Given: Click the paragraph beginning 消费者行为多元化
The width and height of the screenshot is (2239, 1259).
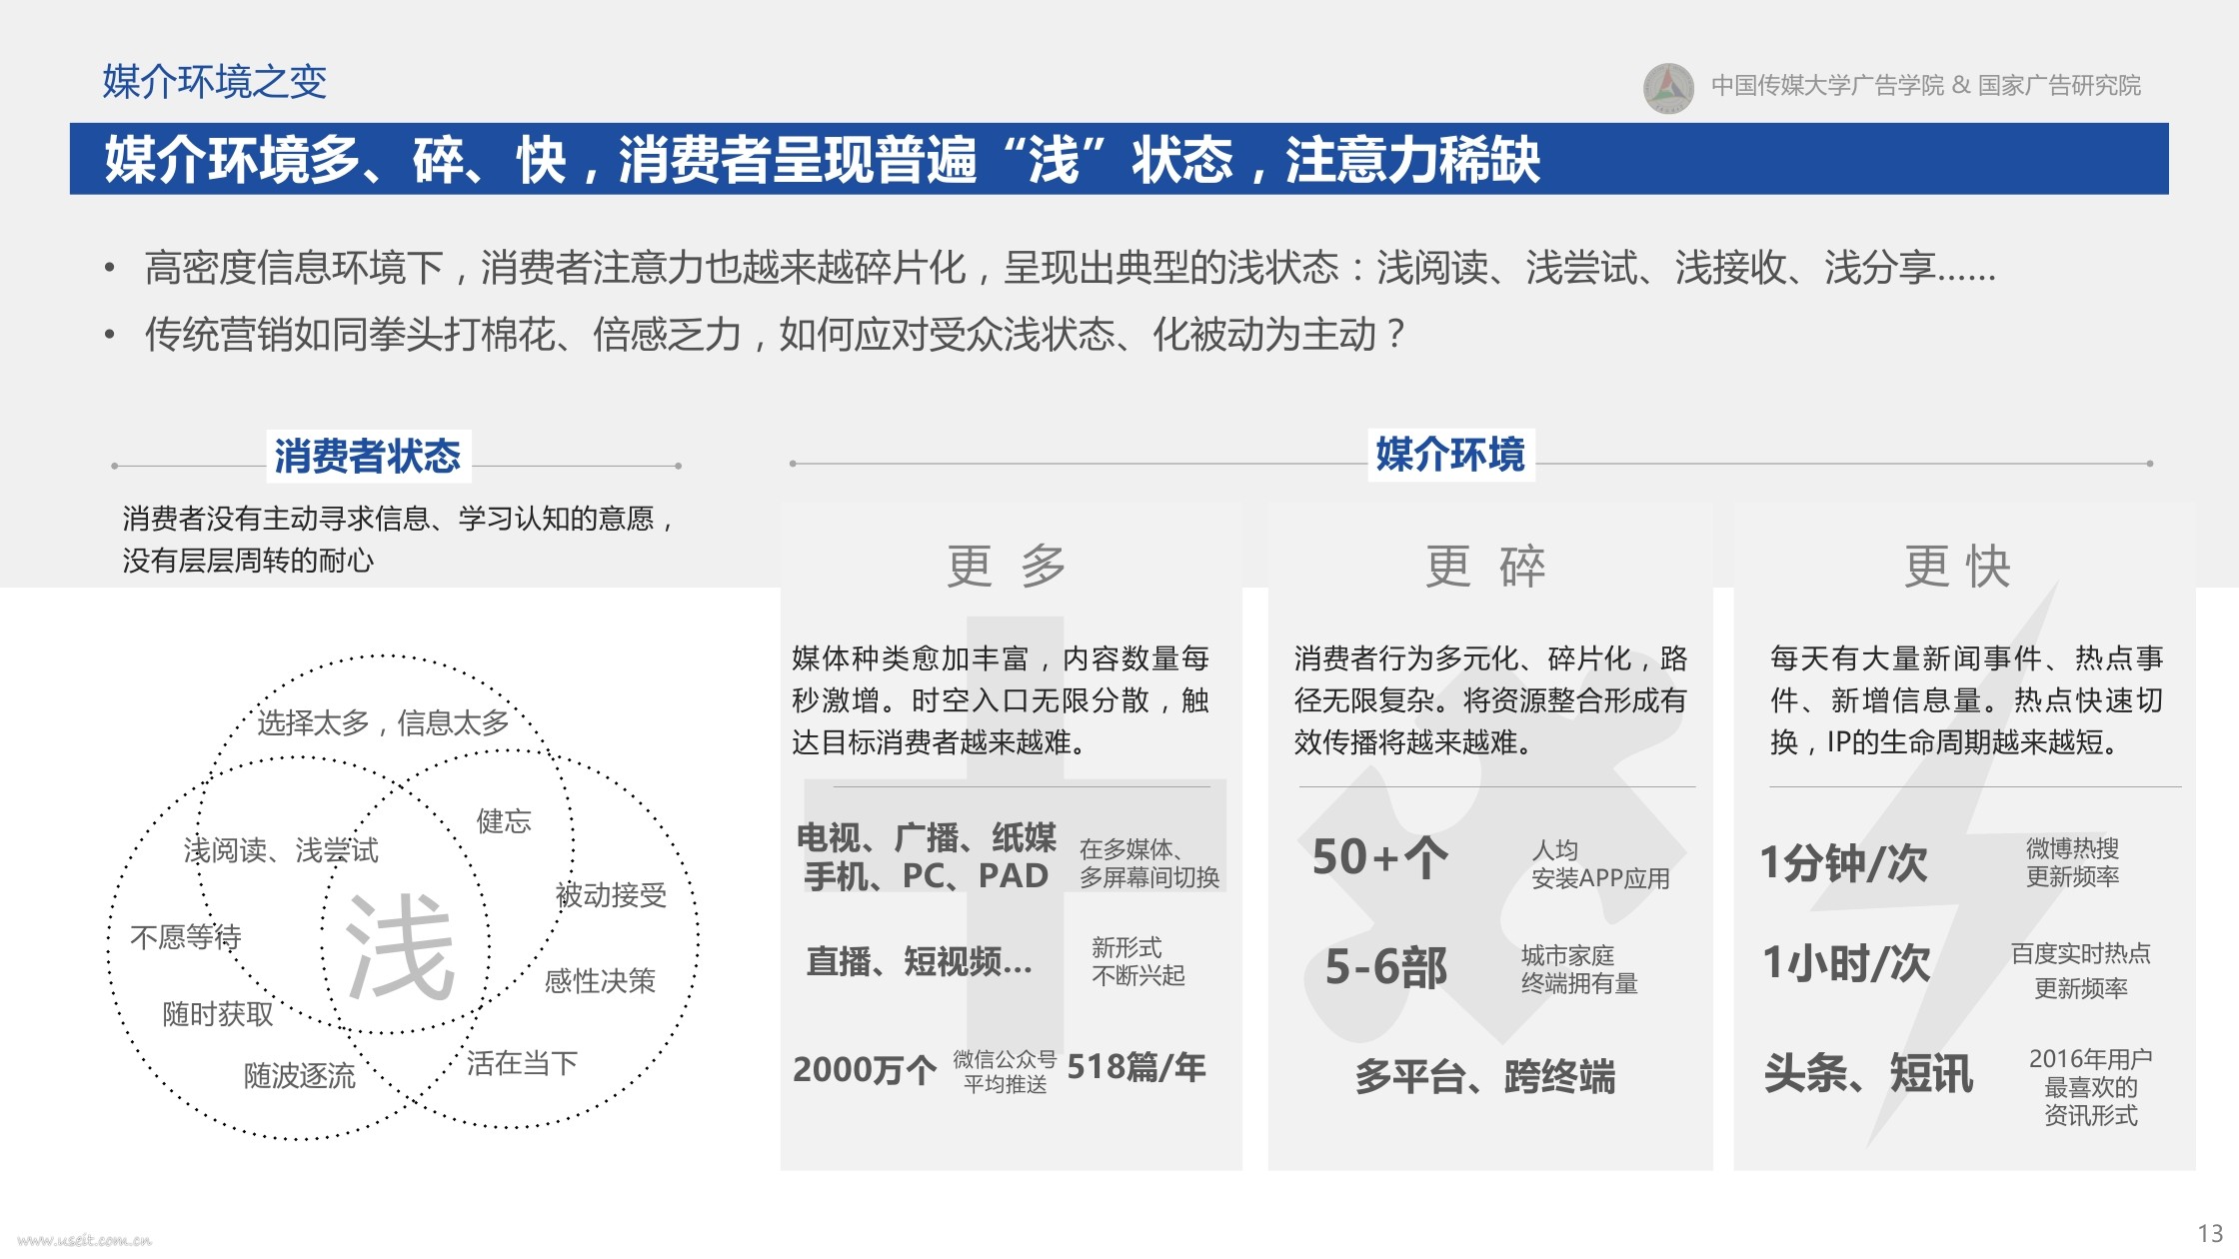Looking at the screenshot, I should point(1490,699).
